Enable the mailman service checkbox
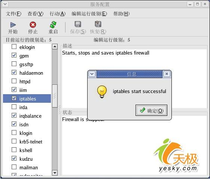 pyautogui.click(x=14, y=167)
